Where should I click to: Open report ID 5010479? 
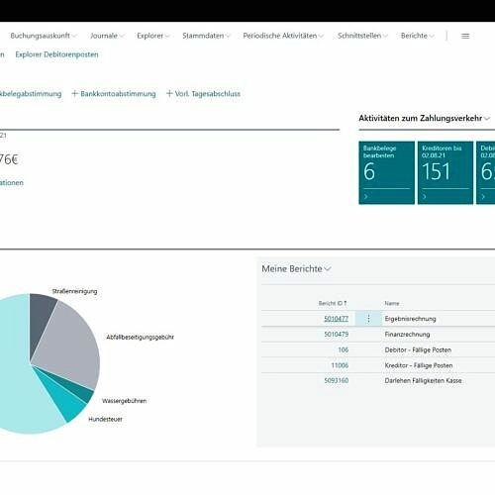point(336,335)
